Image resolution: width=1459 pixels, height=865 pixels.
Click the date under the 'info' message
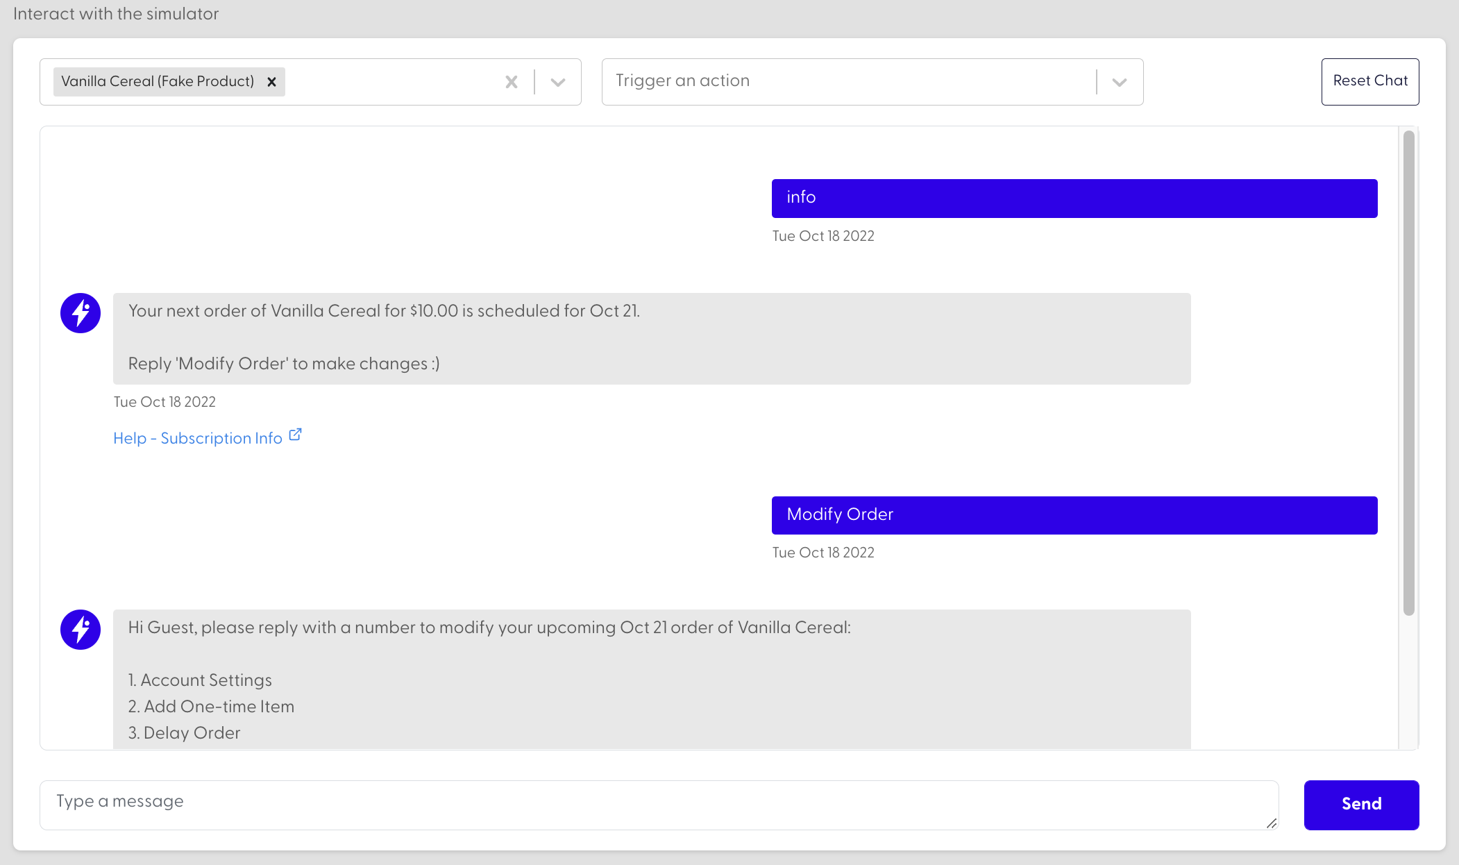823,236
